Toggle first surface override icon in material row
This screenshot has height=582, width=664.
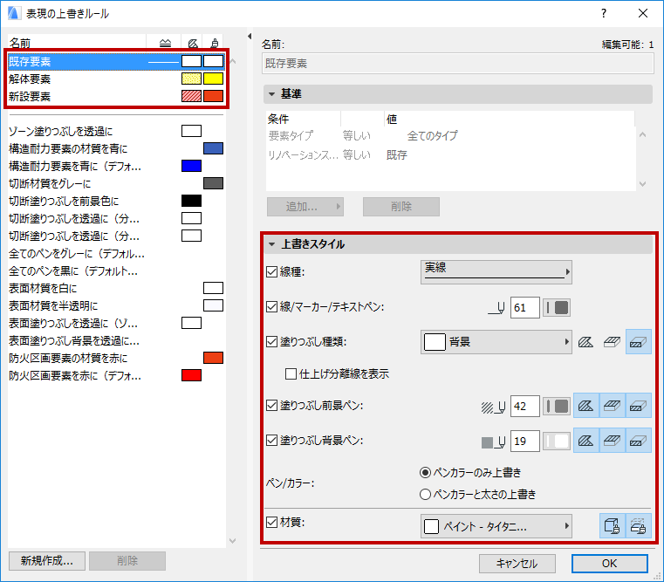tap(612, 526)
